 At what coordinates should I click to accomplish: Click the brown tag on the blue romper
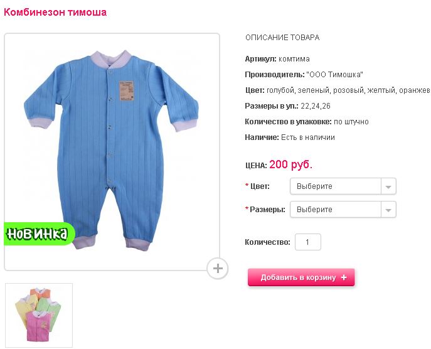[126, 90]
